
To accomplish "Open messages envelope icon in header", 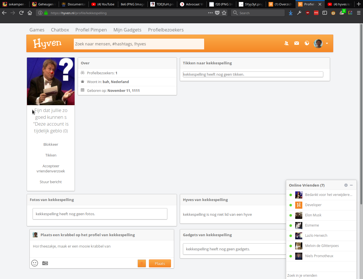I will [x=297, y=43].
